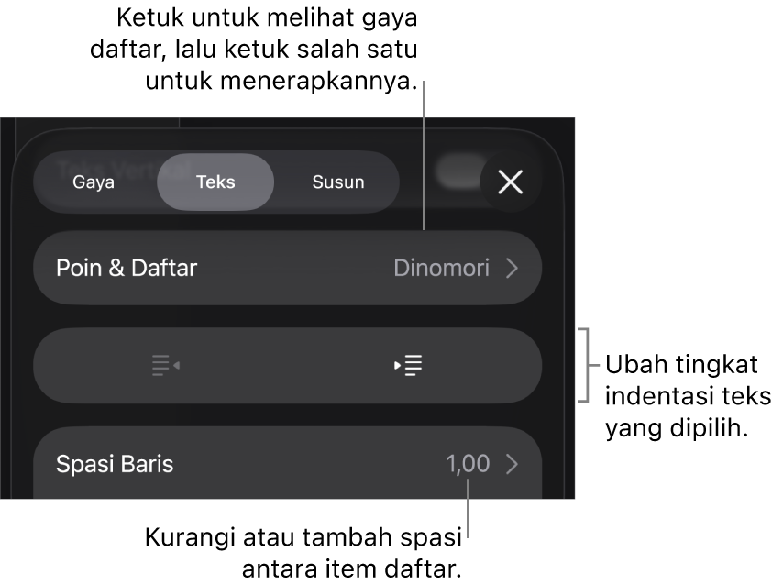Click the 'Ketuk untuk melihat gaya daftar' callout
Image resolution: width=783 pixels, height=585 pixels.
(x=254, y=49)
